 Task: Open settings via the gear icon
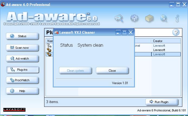click(x=134, y=18)
